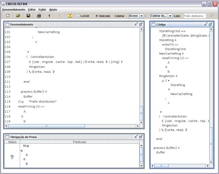The width and height of the screenshot is (219, 174).
Task: Click Obrigação de Prova scrollbar down arrow
Action: point(141,166)
